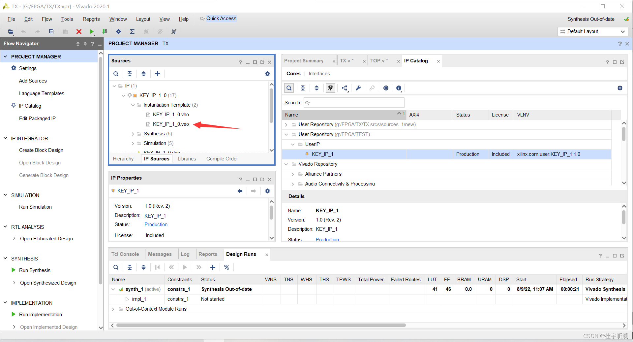Viewport: 633px width, 342px height.
Task: Switch to TOP.v tab
Action: (379, 61)
